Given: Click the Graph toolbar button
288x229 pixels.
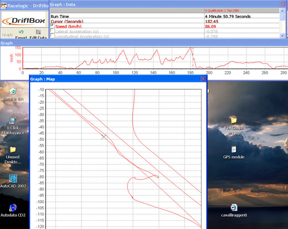Looking at the screenshot, I should 7,35.
